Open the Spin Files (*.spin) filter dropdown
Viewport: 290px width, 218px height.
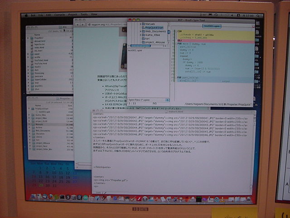[x=148, y=100]
